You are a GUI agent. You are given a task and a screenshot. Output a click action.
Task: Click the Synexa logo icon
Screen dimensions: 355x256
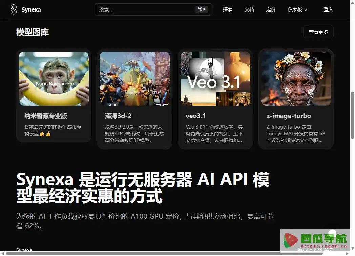14,9
